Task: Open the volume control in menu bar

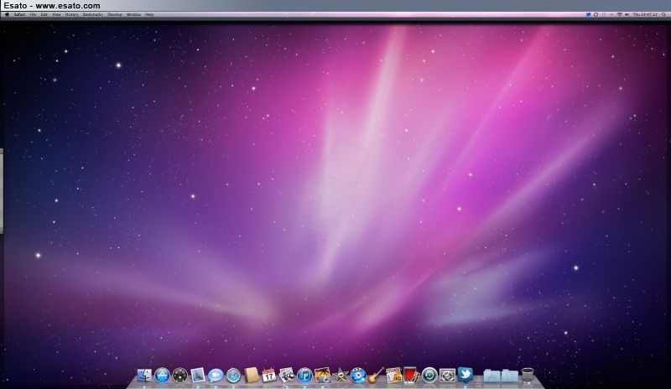Action: click(627, 14)
